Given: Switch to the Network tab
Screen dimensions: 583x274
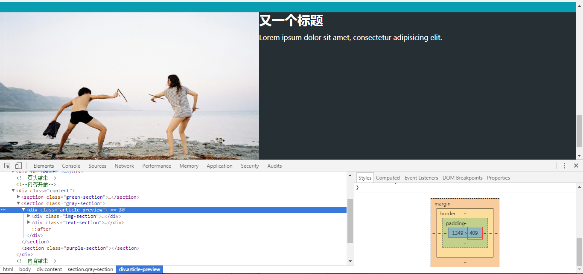Looking at the screenshot, I should click(x=124, y=166).
